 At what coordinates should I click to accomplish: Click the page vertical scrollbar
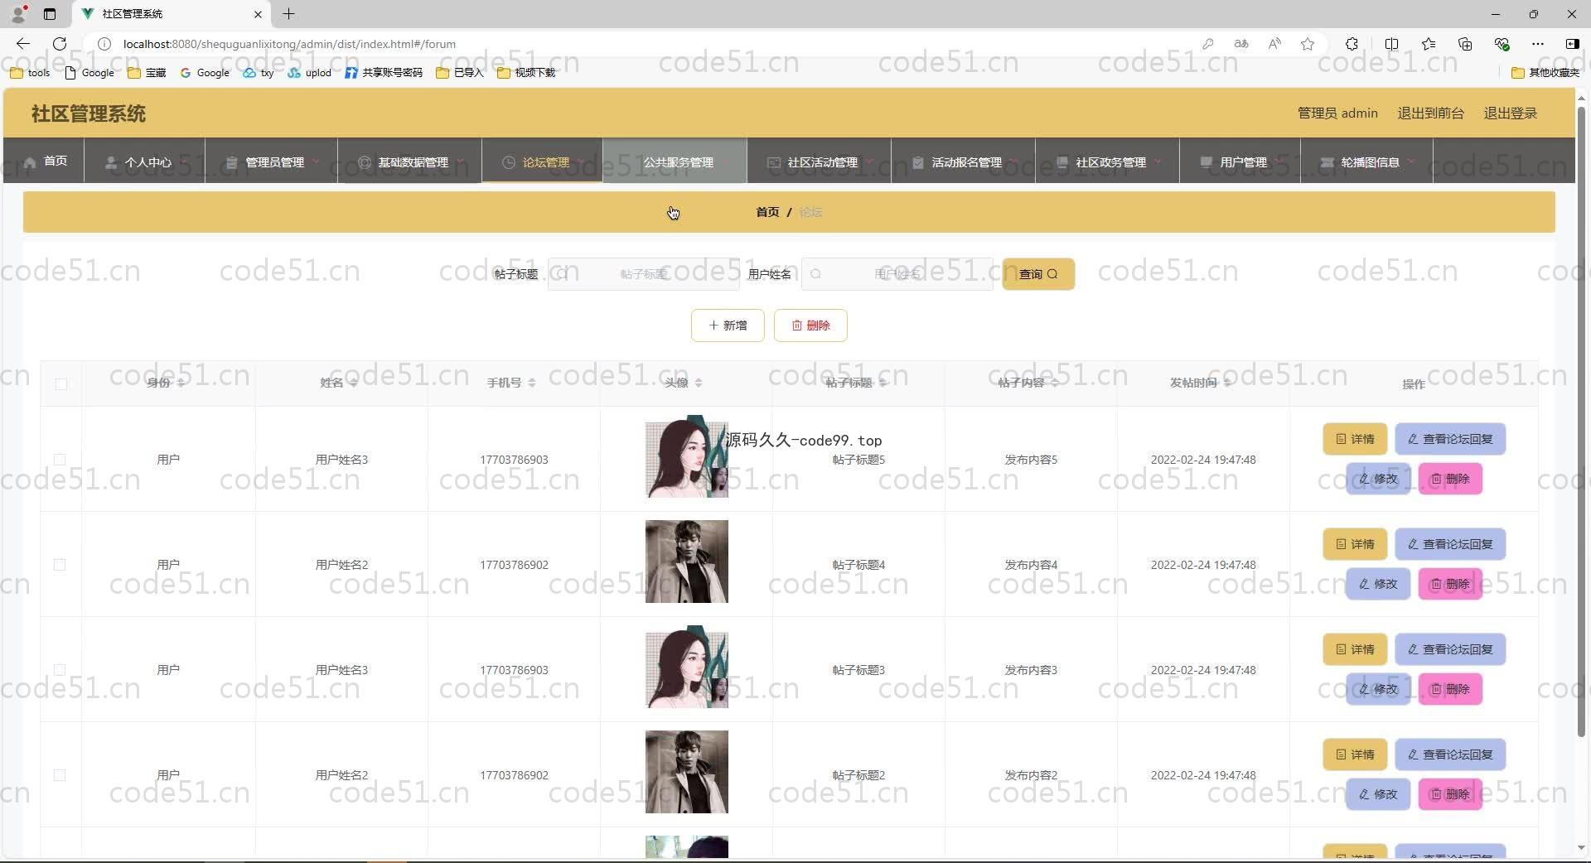(1581, 422)
